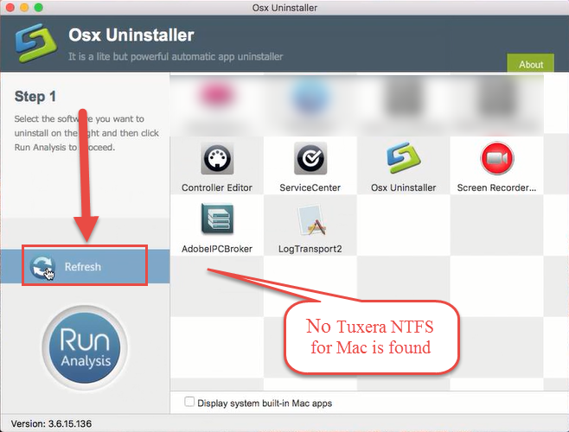Select the LogTransport2 app icon
Screen dimensions: 569x432
pos(310,219)
